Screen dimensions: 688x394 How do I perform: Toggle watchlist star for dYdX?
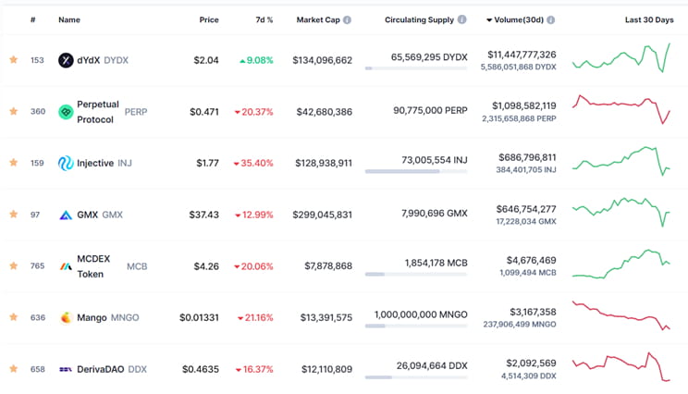coord(13,60)
